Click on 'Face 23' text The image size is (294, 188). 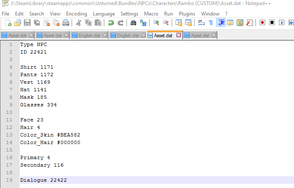(x=32, y=120)
